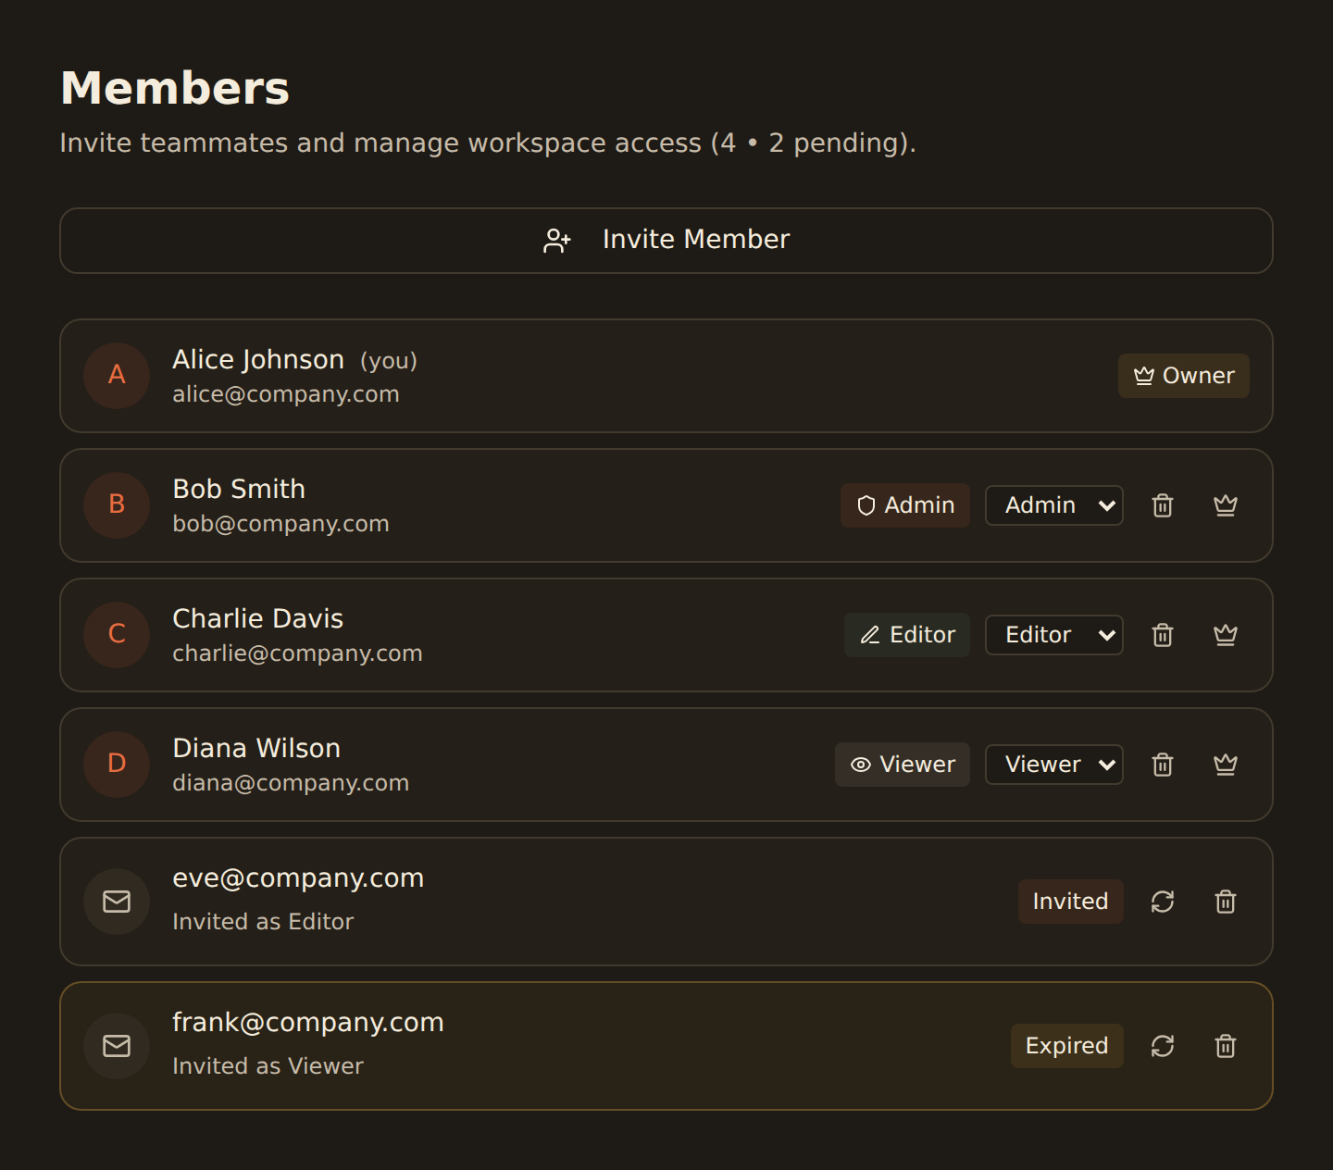Click the text Invited as Viewer
This screenshot has height=1170, width=1333.
[268, 1066]
